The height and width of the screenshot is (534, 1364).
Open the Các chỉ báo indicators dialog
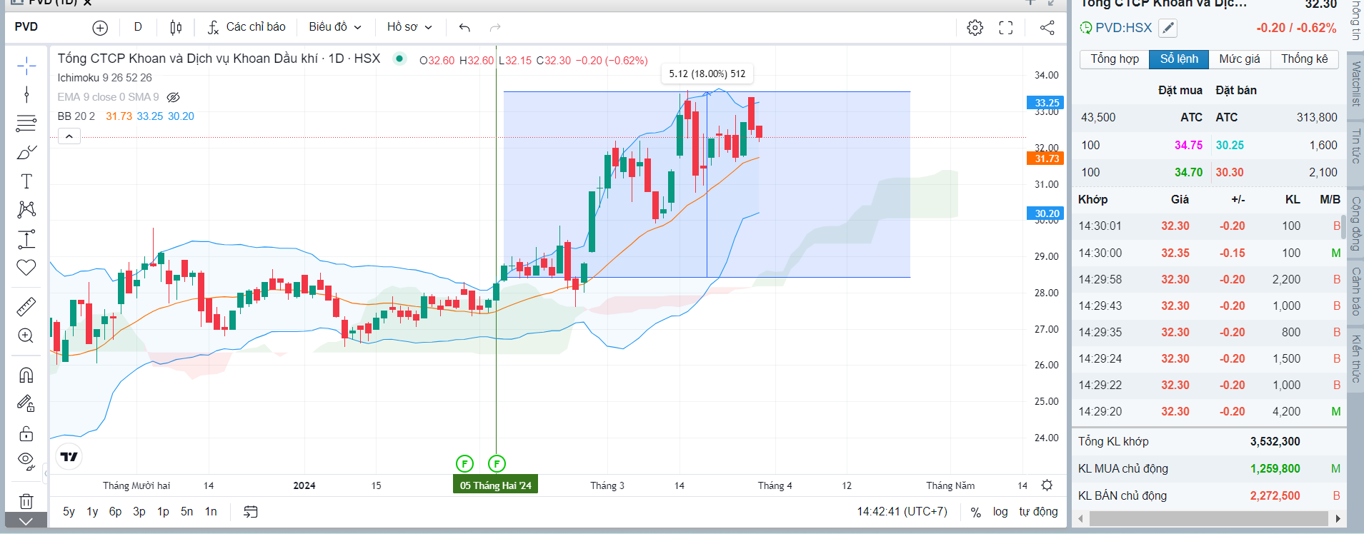pos(247,27)
